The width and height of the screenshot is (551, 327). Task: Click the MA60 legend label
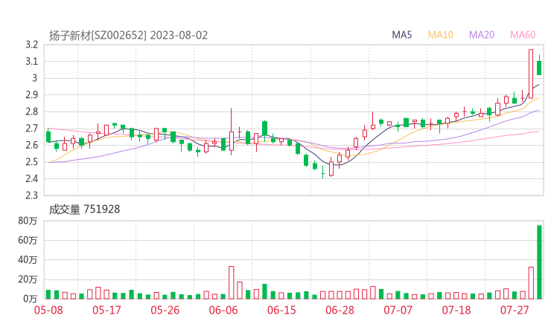coord(523,35)
